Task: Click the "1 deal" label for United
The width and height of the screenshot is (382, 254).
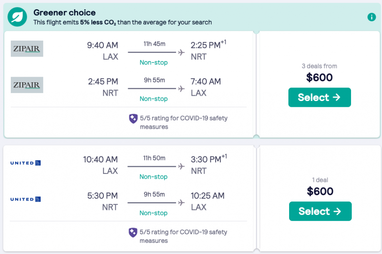Action: click(320, 180)
